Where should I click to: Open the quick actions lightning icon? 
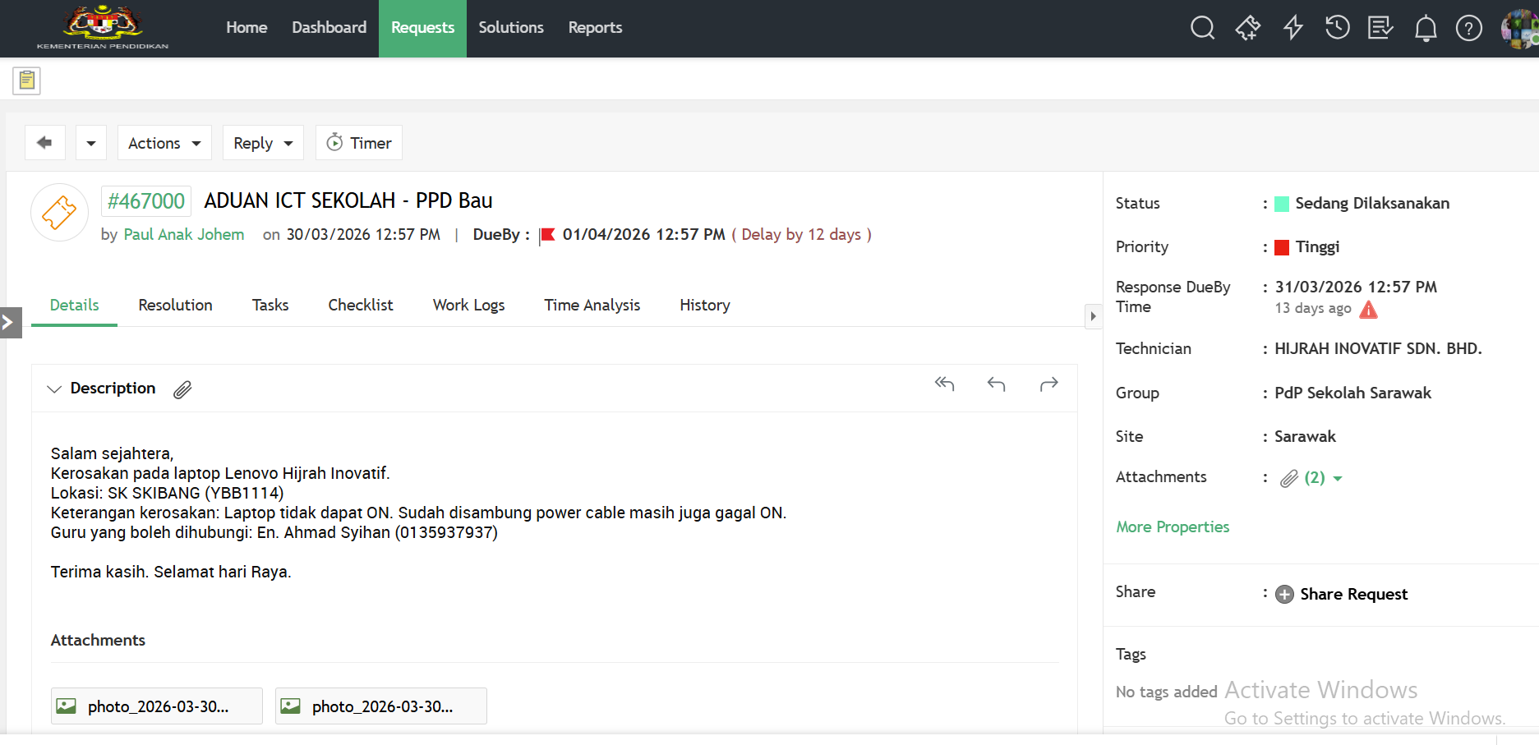[x=1293, y=28]
